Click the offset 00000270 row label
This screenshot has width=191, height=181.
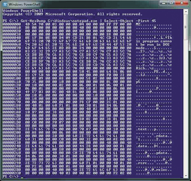click(12, 156)
